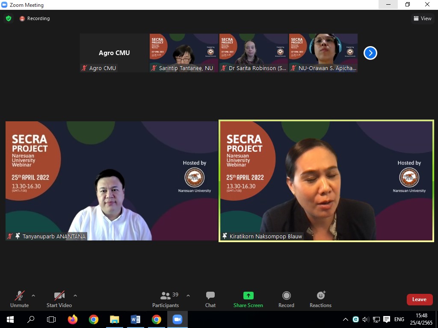Open the Reactions menu
The height and width of the screenshot is (328, 438).
pyautogui.click(x=320, y=299)
